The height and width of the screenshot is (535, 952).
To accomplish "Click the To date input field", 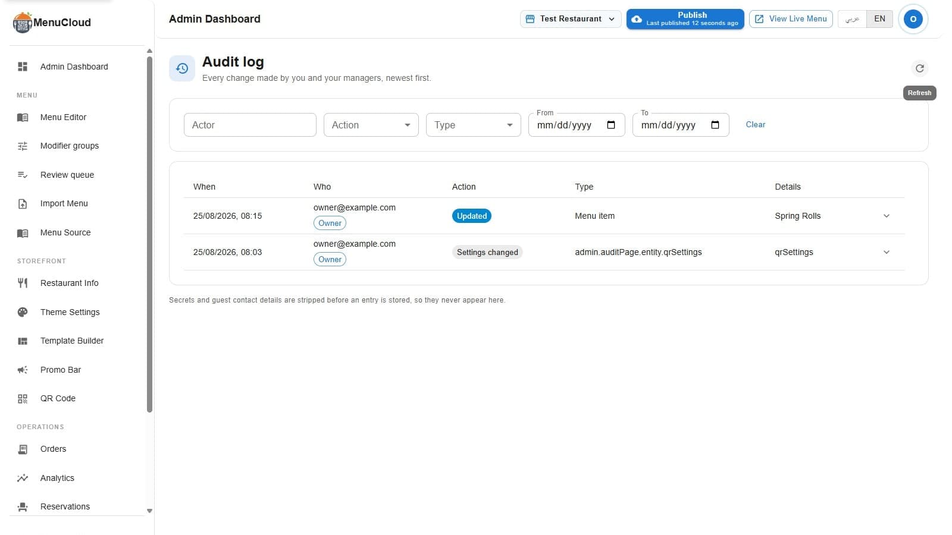I will tap(681, 125).
